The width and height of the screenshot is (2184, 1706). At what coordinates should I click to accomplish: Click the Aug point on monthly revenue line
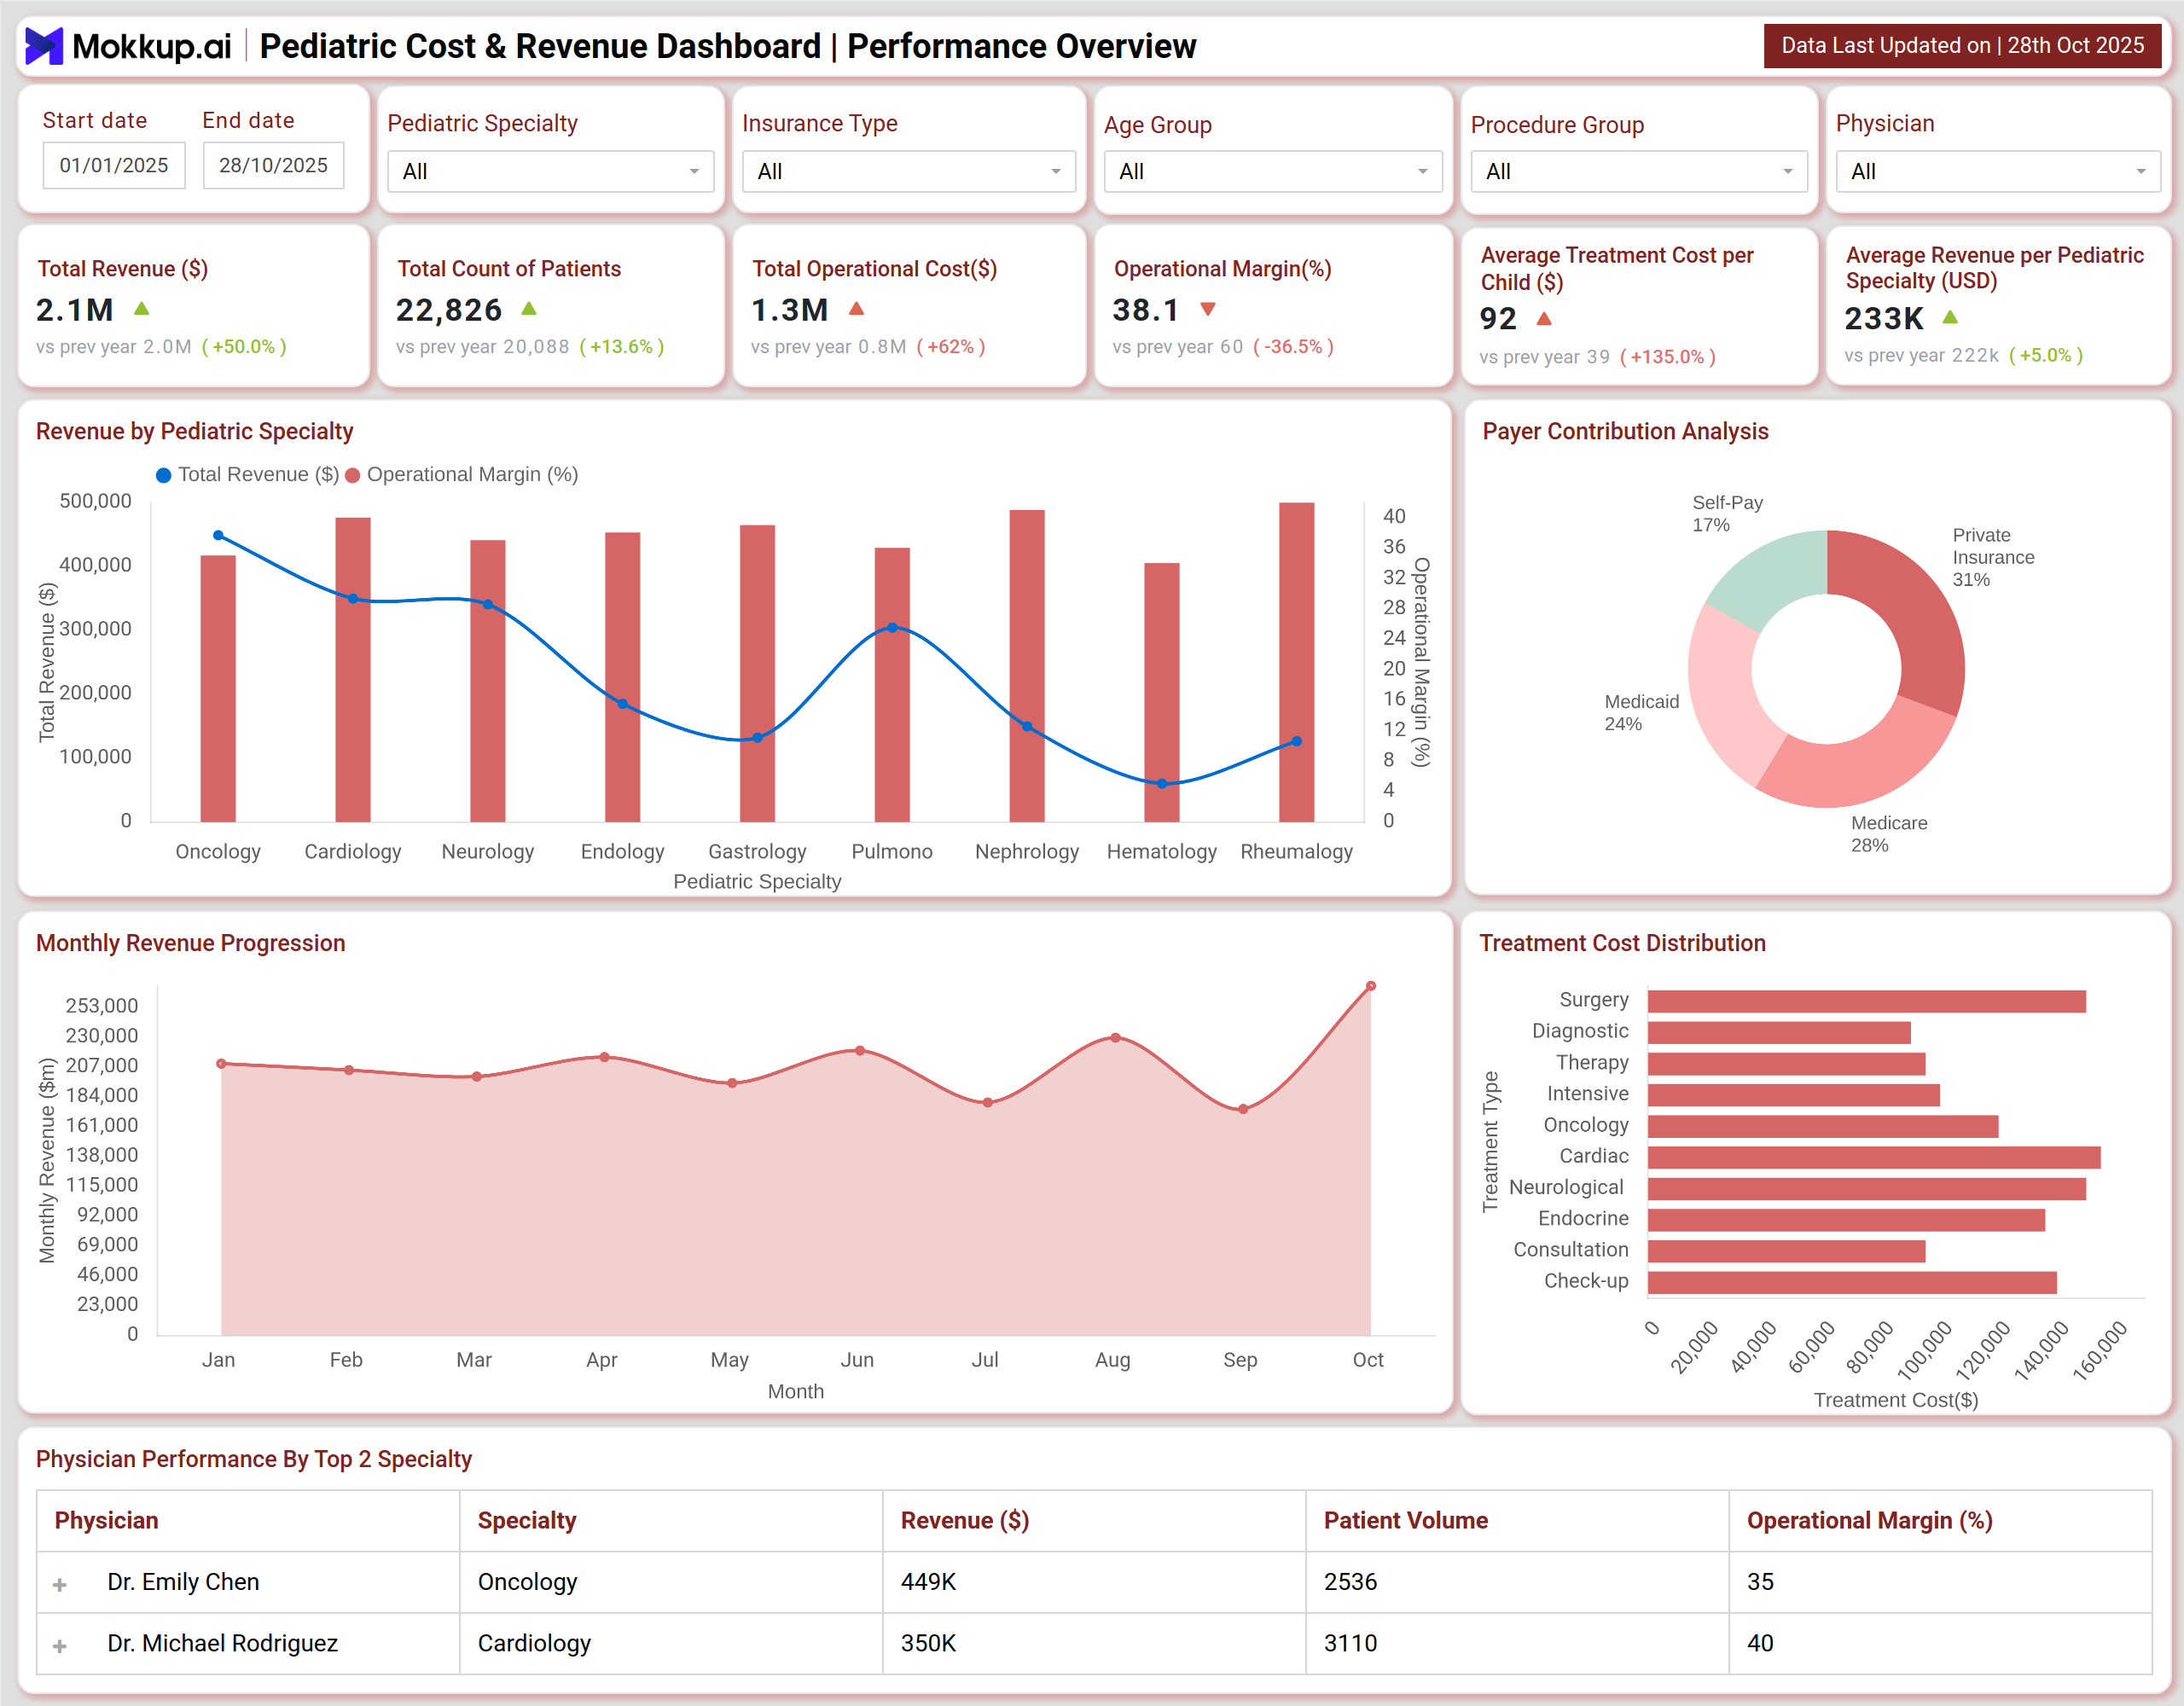[1115, 1038]
